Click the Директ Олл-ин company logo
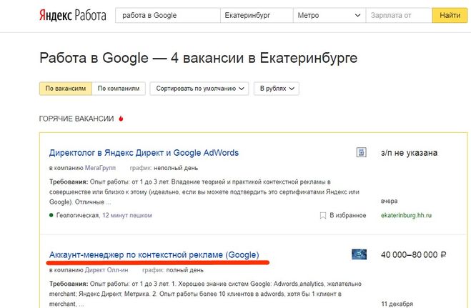 359,254
